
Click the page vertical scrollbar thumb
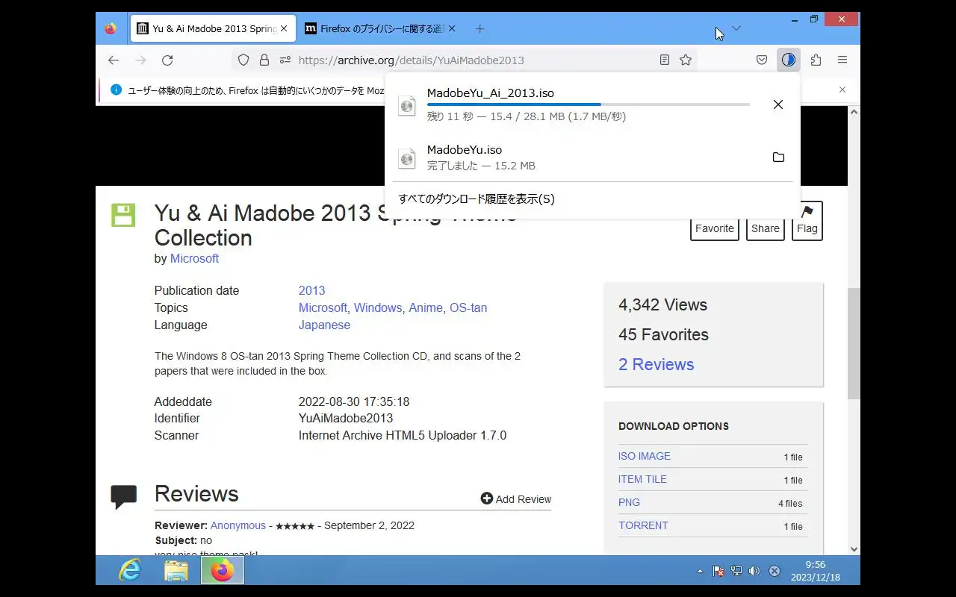[x=854, y=343]
